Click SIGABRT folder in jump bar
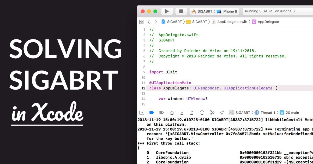 (196, 22)
